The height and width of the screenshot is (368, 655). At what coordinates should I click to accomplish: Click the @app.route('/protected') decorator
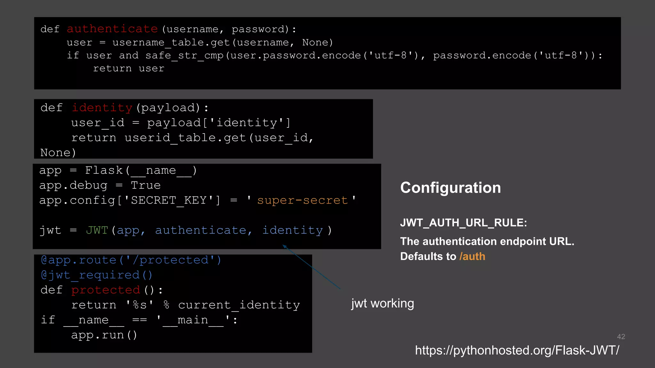click(131, 260)
